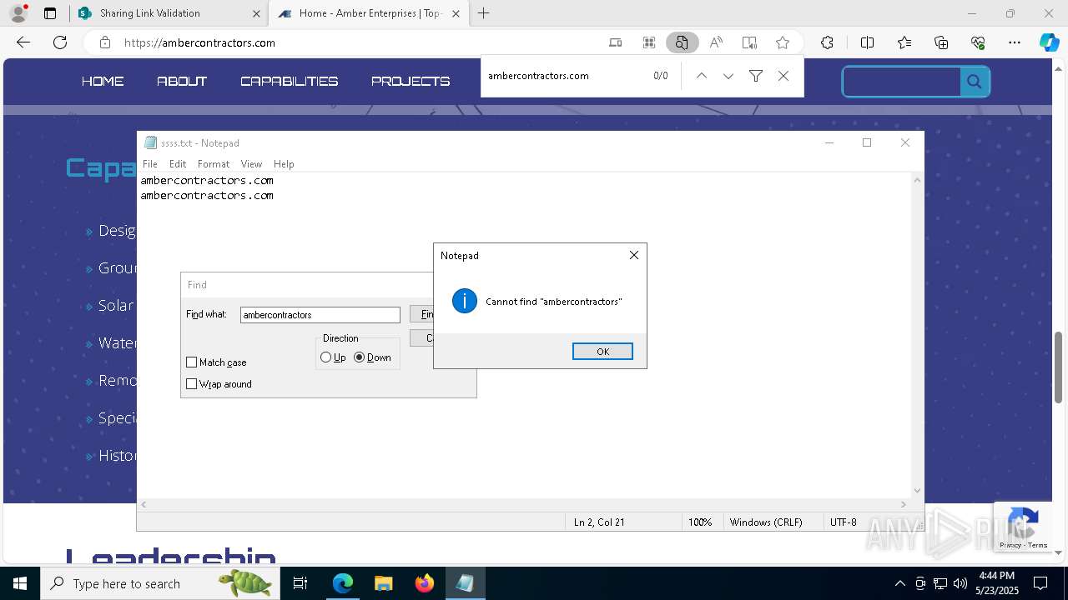Click the Find on page toolbar icon
The height and width of the screenshot is (600, 1068).
pyautogui.click(x=682, y=42)
